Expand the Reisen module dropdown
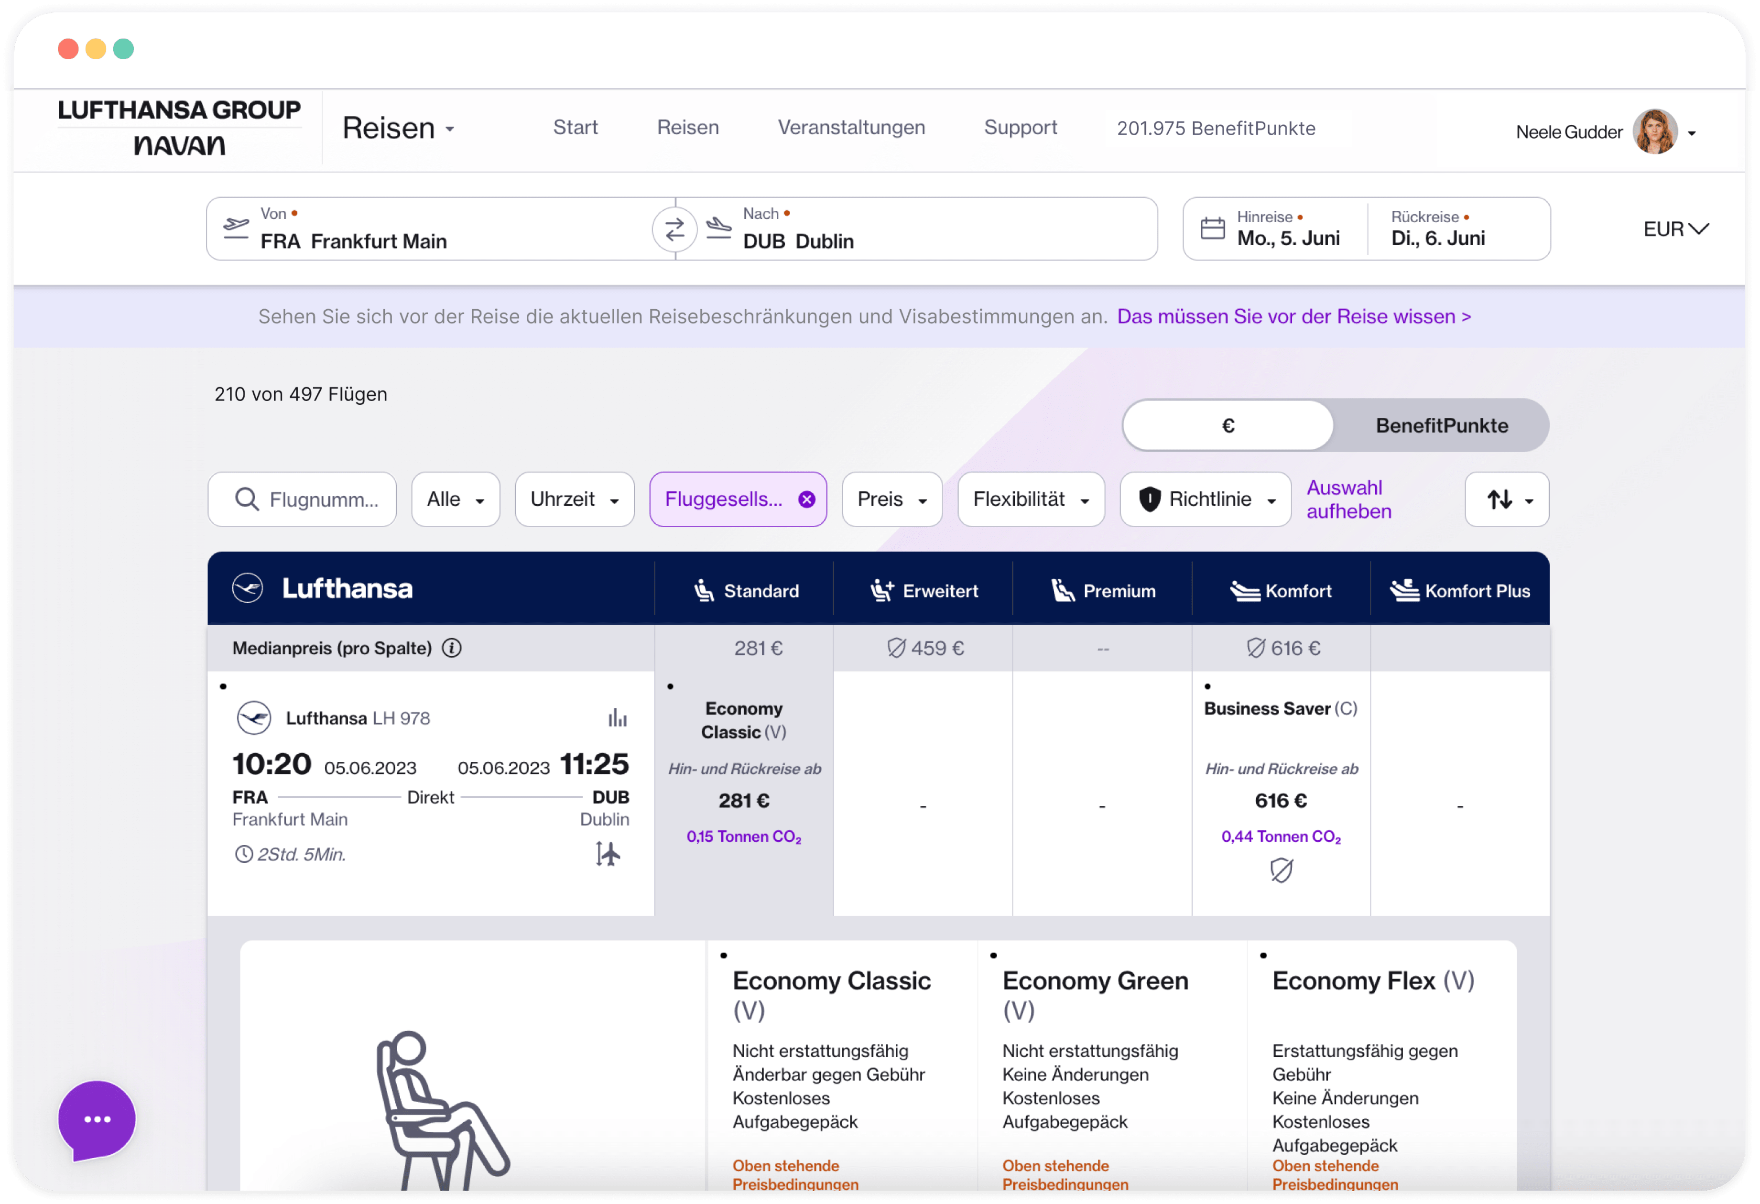 (x=398, y=128)
